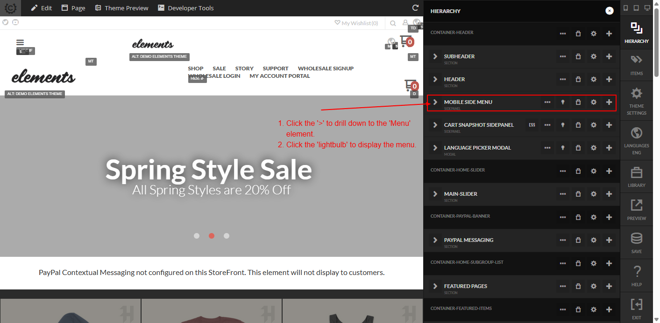The image size is (660, 323).
Task: Delete the Header section with trash icon
Action: click(x=578, y=79)
